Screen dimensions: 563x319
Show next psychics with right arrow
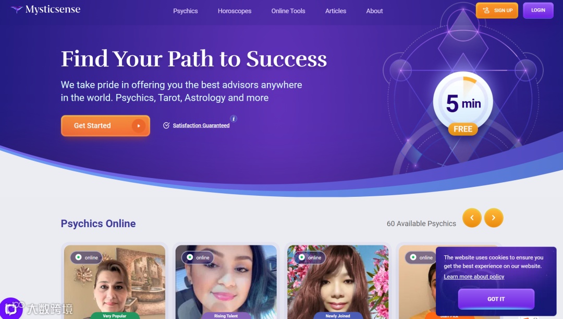pos(493,218)
